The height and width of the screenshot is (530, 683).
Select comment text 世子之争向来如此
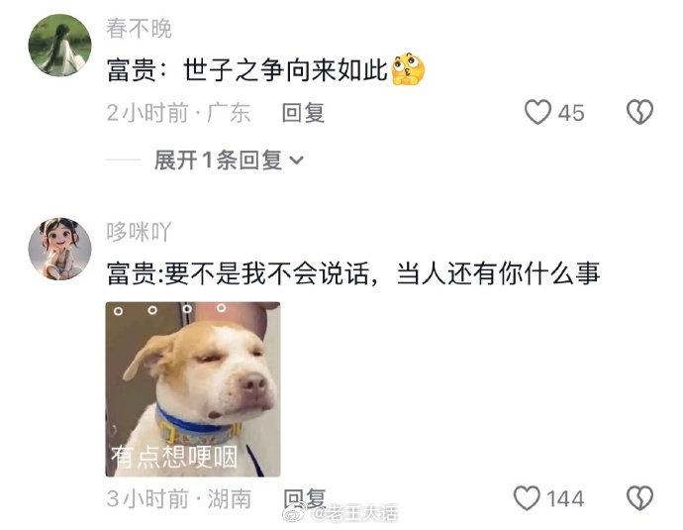(285, 69)
